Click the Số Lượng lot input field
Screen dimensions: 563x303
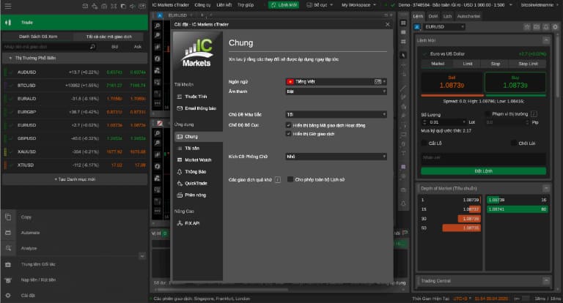pyautogui.click(x=442, y=122)
